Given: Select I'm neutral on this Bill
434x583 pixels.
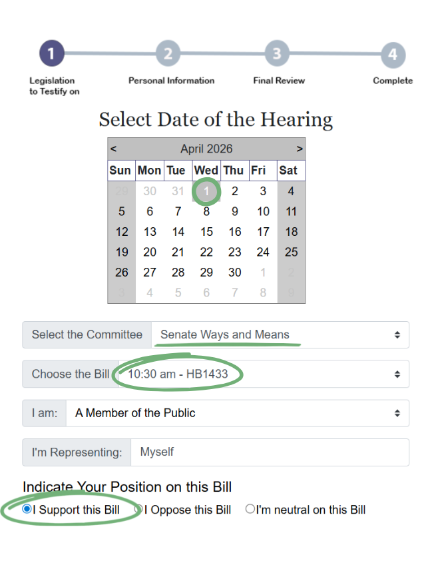Looking at the screenshot, I should 250,509.
